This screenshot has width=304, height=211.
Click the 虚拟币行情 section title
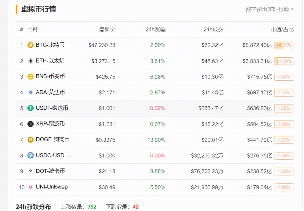tap(39, 9)
